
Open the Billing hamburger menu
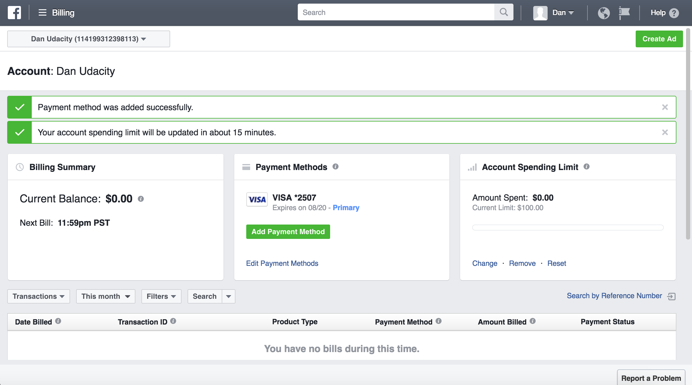pos(42,13)
